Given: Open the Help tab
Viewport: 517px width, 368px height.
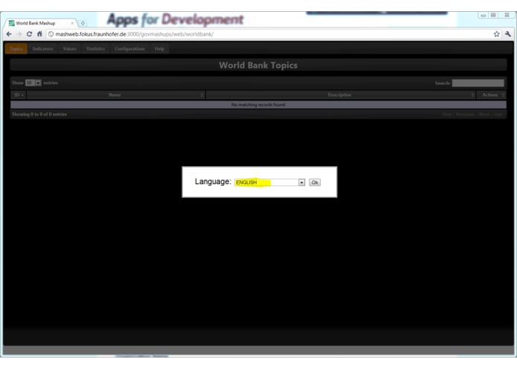Looking at the screenshot, I should 160,48.
